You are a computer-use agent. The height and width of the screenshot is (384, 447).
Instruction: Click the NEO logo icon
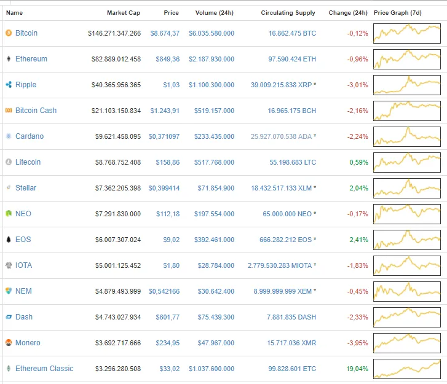[9, 214]
